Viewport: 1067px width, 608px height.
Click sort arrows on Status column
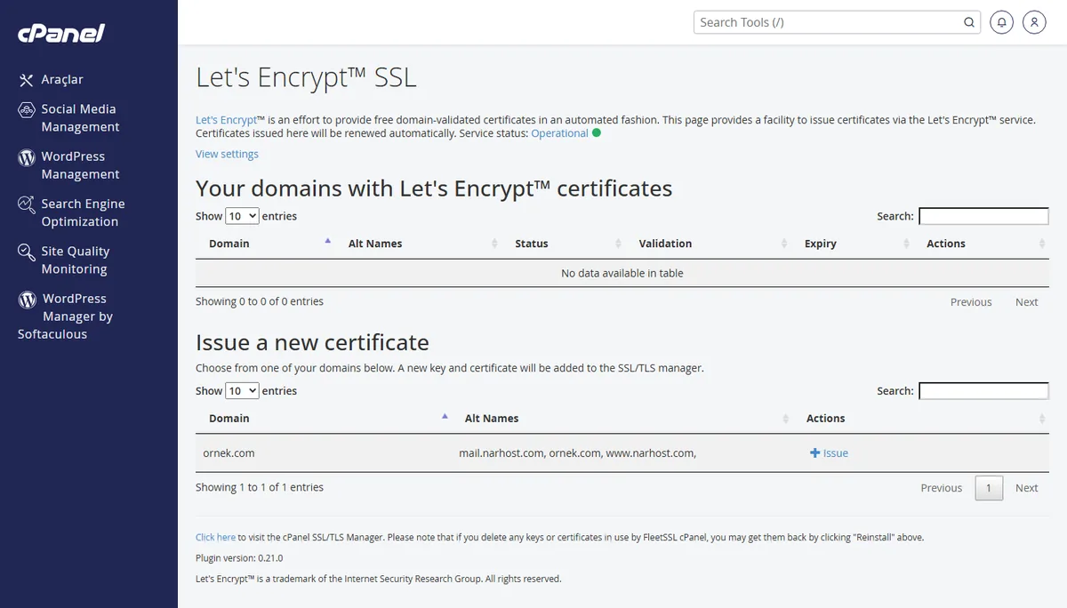coord(618,244)
